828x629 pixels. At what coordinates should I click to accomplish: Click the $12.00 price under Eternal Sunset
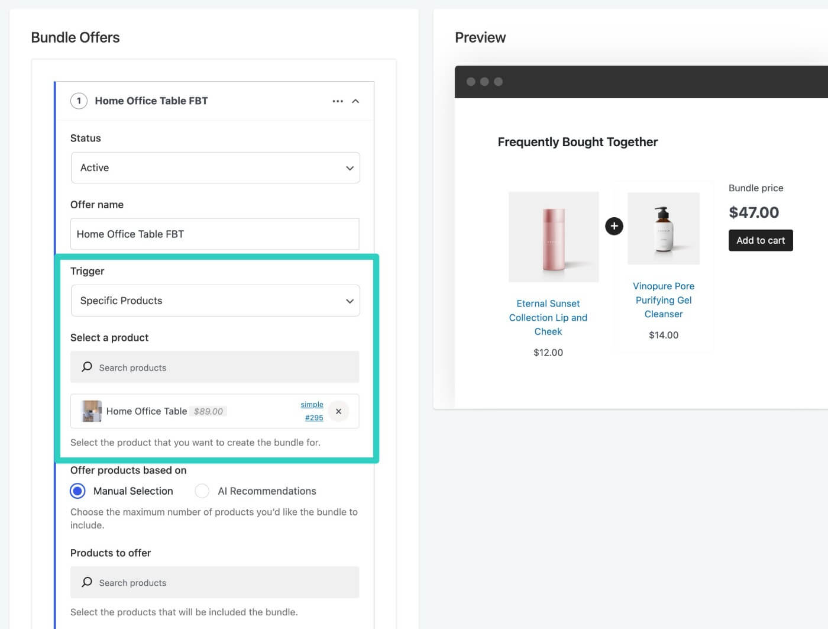click(x=548, y=353)
